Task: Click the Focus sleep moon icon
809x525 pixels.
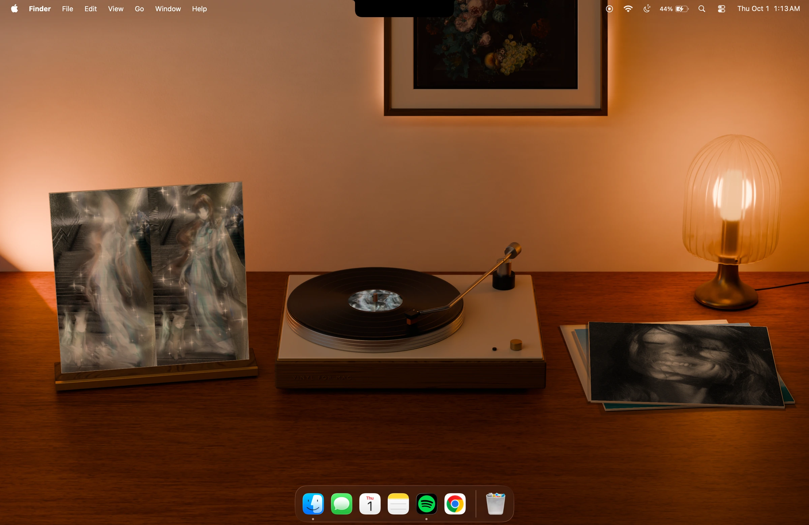Action: [x=647, y=9]
